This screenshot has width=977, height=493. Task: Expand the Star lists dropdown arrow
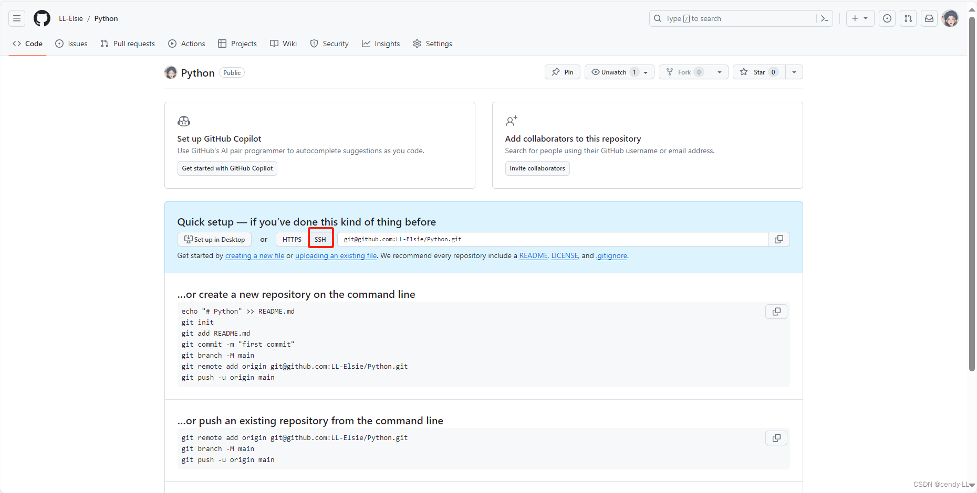794,72
